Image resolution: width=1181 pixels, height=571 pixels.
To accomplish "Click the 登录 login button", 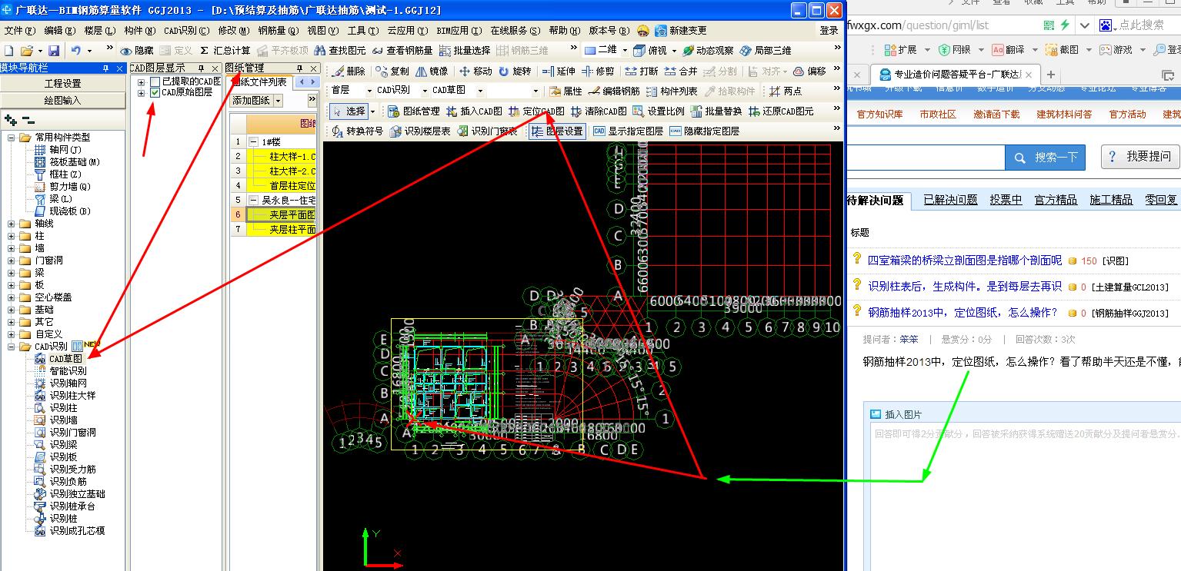I will (829, 31).
